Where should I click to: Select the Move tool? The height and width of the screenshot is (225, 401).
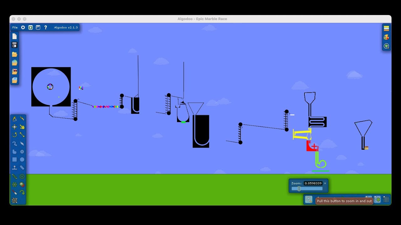click(x=14, y=127)
